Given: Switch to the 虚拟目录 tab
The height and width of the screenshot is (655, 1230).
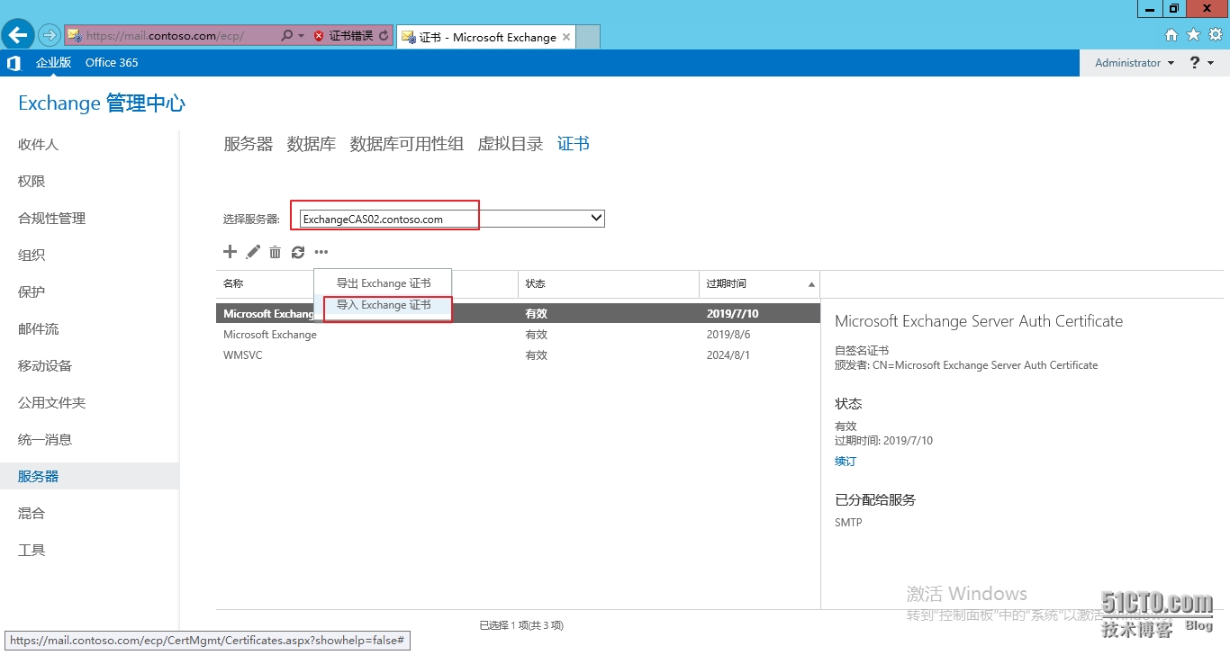Looking at the screenshot, I should [x=510, y=143].
